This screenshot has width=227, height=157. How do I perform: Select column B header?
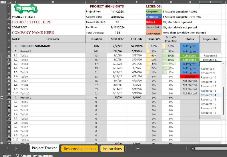tap(53, 2)
